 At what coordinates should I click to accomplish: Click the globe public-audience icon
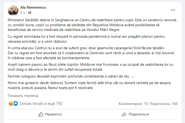(29, 12)
